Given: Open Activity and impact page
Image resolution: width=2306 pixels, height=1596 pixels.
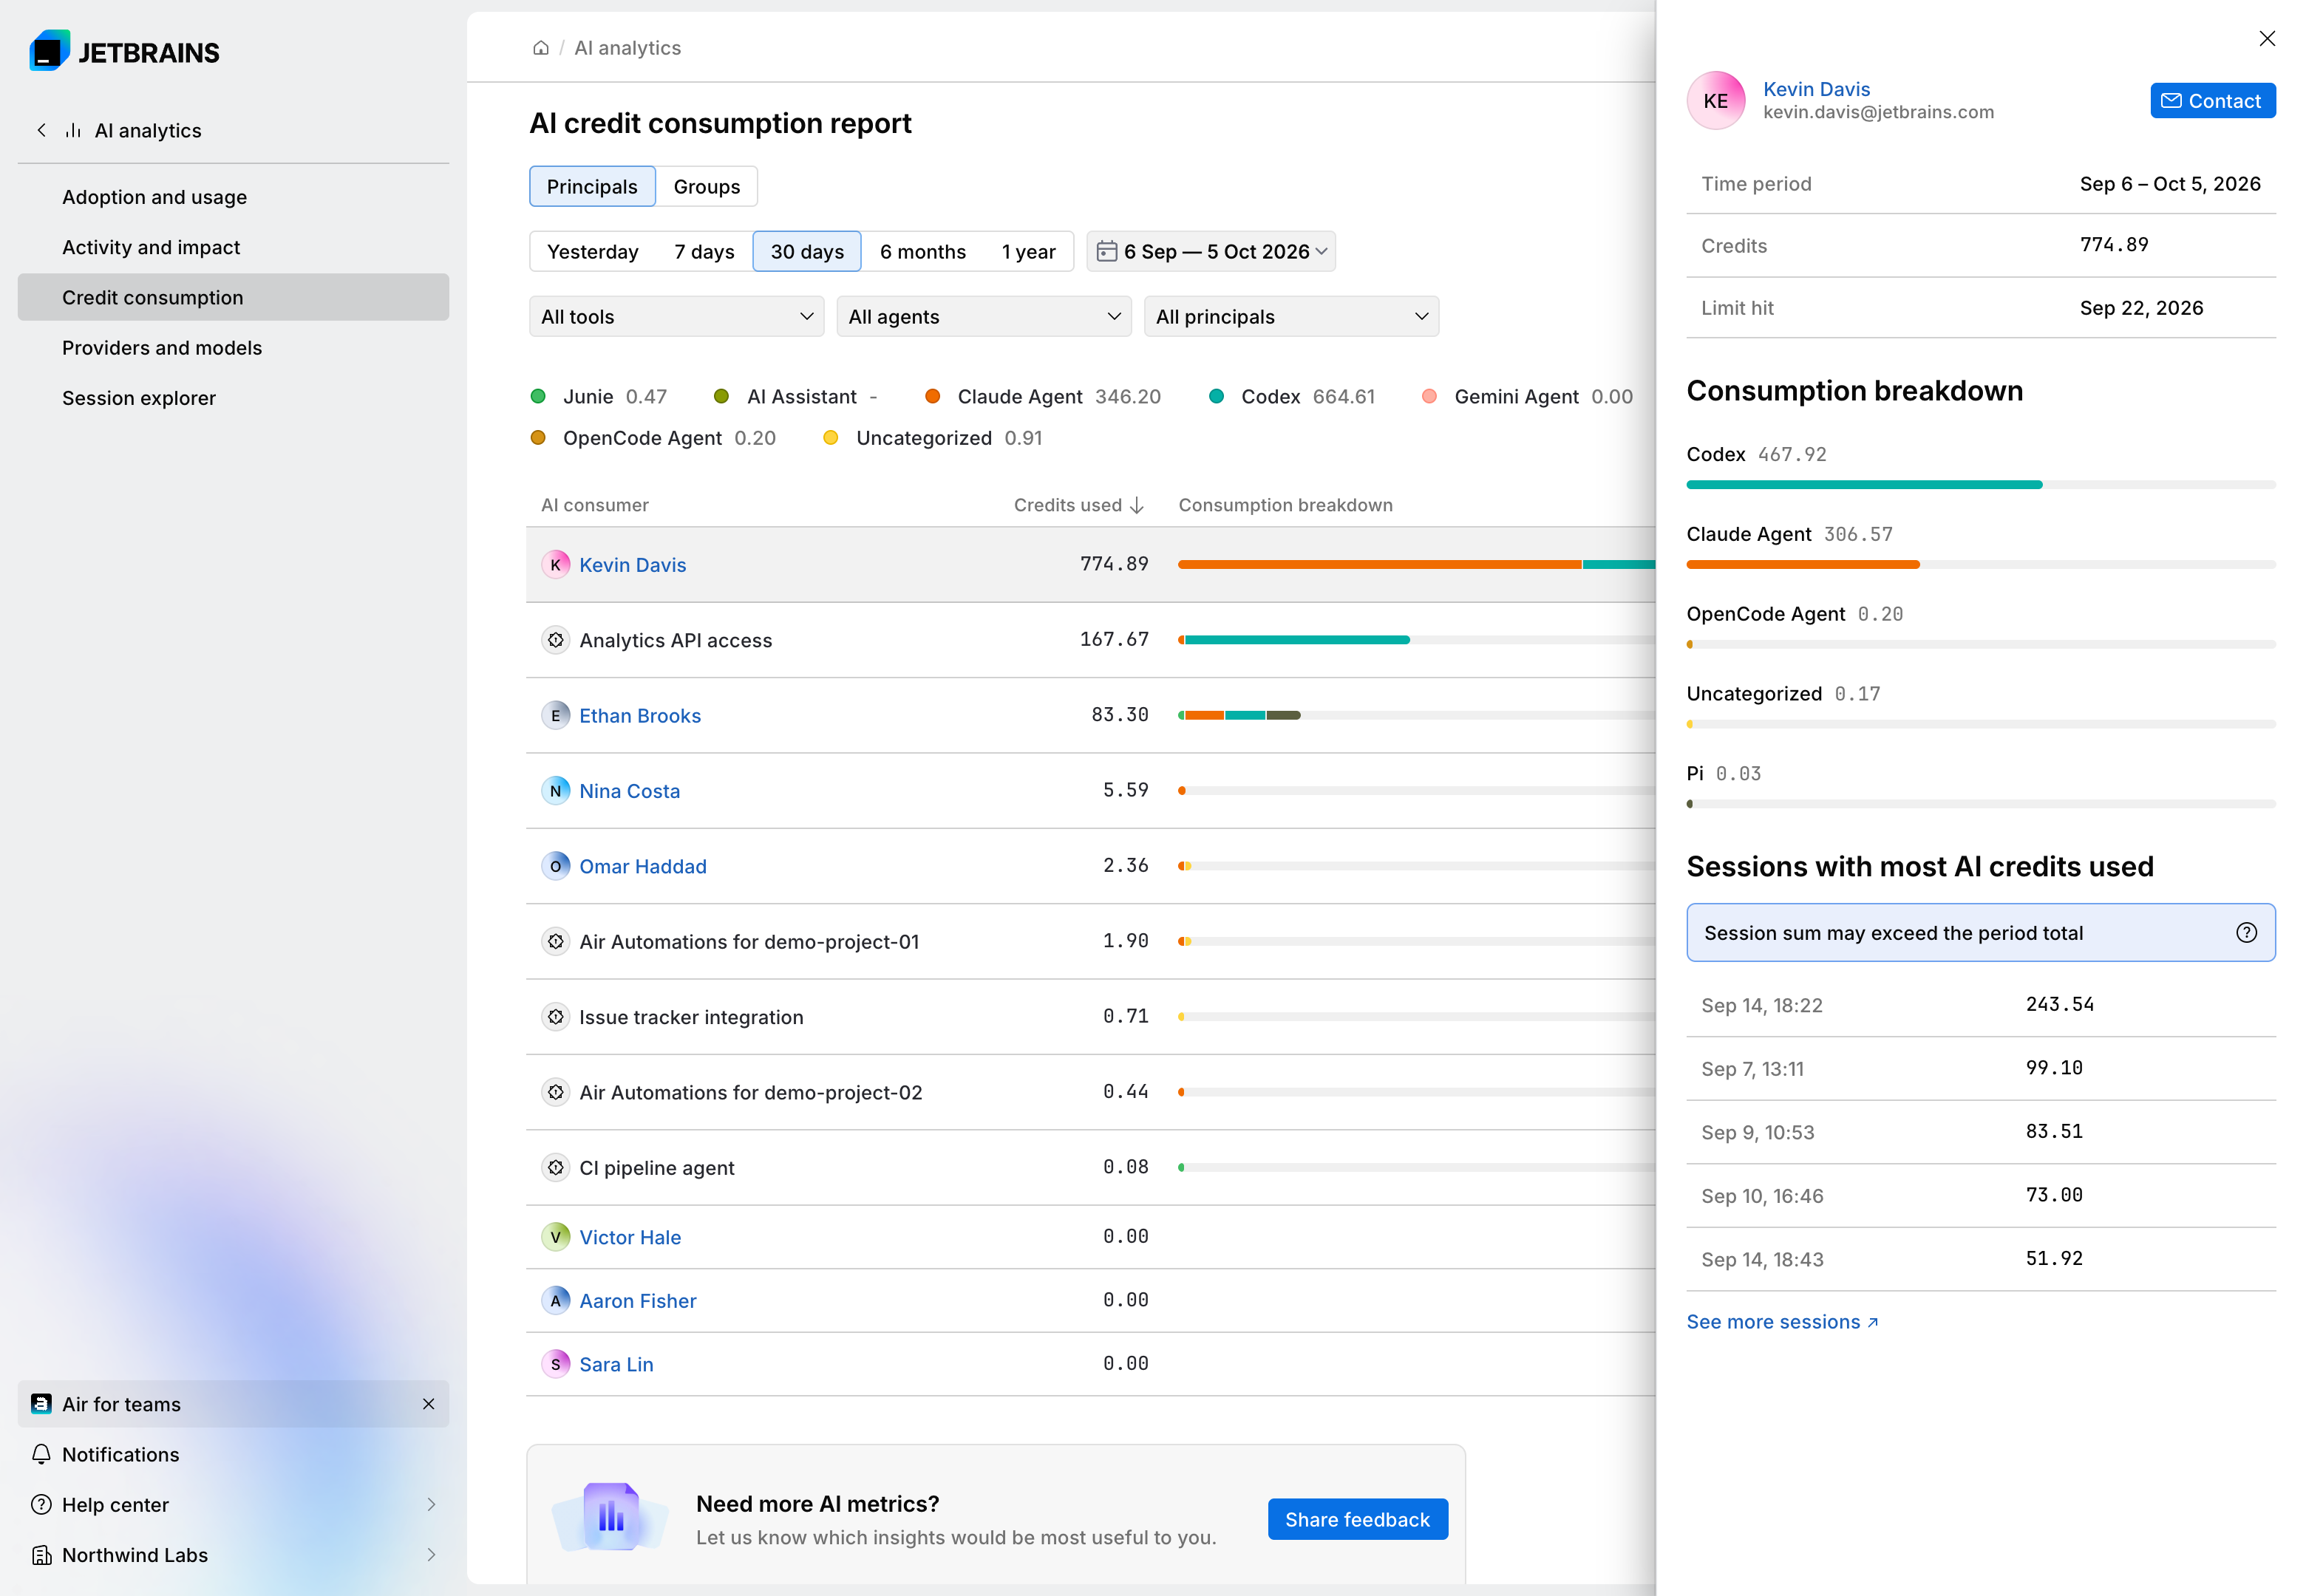Looking at the screenshot, I should click(233, 247).
